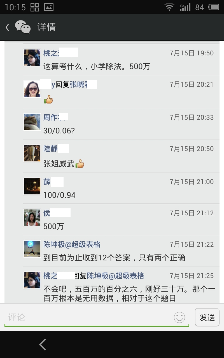
Task: Select the comment 到目前为止收到12个答案
Action: (114, 258)
